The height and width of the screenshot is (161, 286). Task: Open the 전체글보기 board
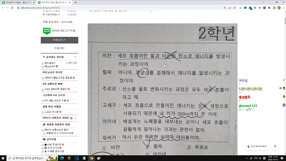coord(50,63)
